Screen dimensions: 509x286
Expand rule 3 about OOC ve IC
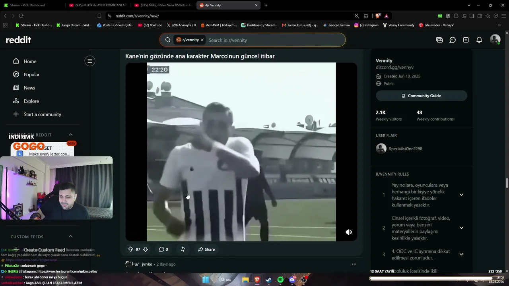[461, 254]
